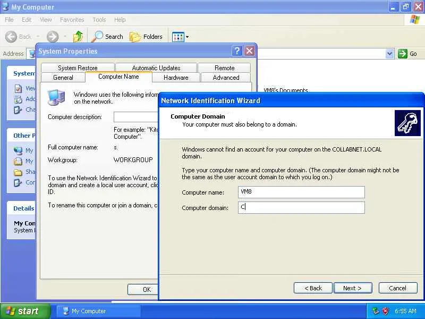Click the Windows Start button

click(x=25, y=311)
